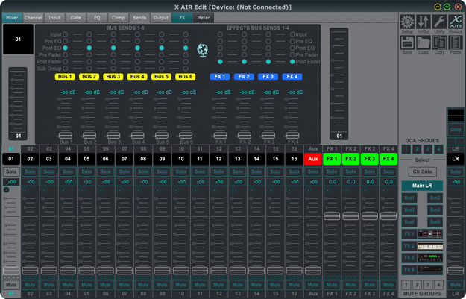Image resolution: width=466 pixels, height=299 pixels.
Task: Click channel 02 level value field
Action: 30,182
